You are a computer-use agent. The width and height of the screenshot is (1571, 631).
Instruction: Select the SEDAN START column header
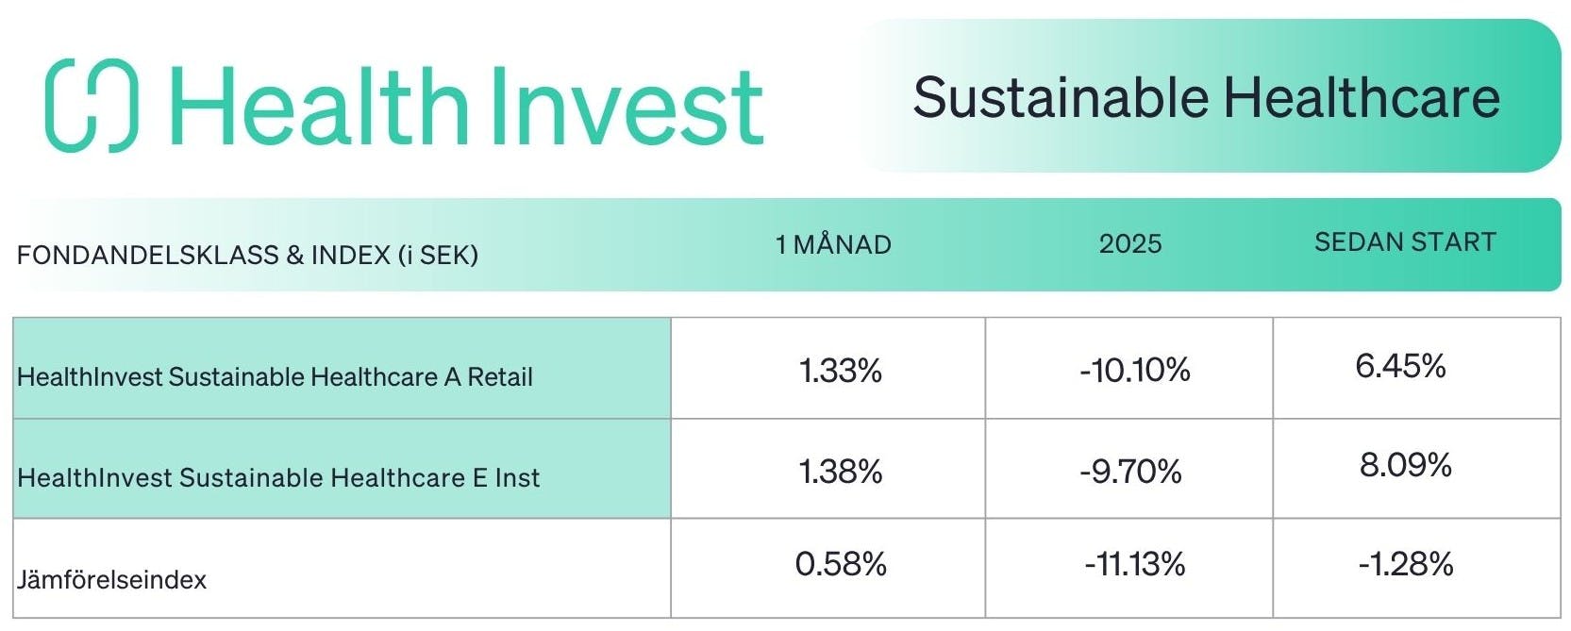[x=1405, y=242]
